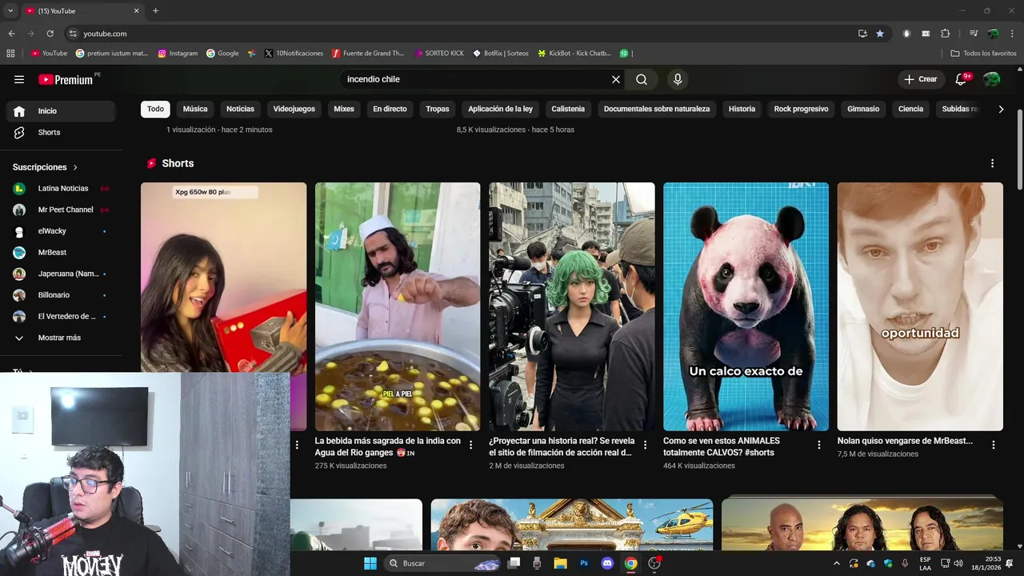Reload the page in Chrome

(x=50, y=34)
